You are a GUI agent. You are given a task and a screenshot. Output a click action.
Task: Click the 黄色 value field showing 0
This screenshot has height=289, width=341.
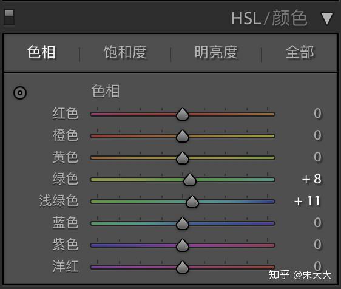[x=317, y=157]
